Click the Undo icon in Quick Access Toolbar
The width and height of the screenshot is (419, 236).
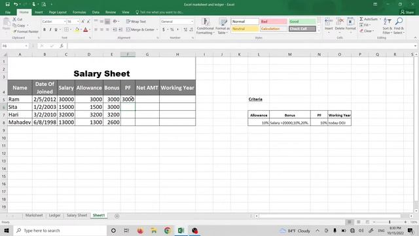[16, 5]
